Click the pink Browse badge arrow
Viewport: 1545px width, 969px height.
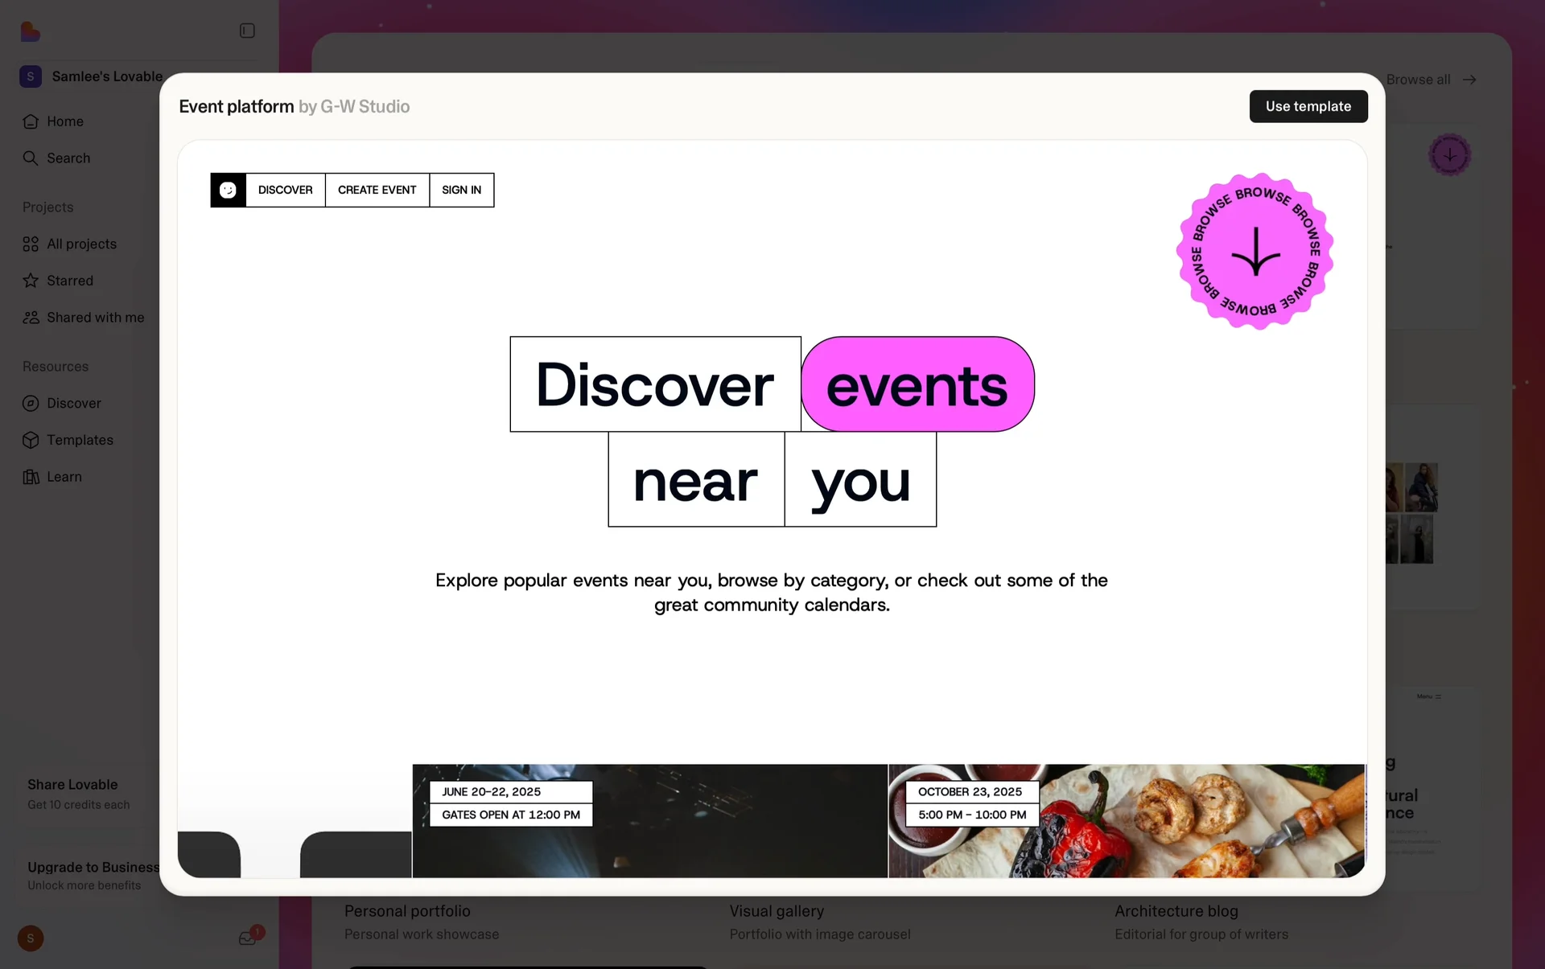pos(1255,251)
